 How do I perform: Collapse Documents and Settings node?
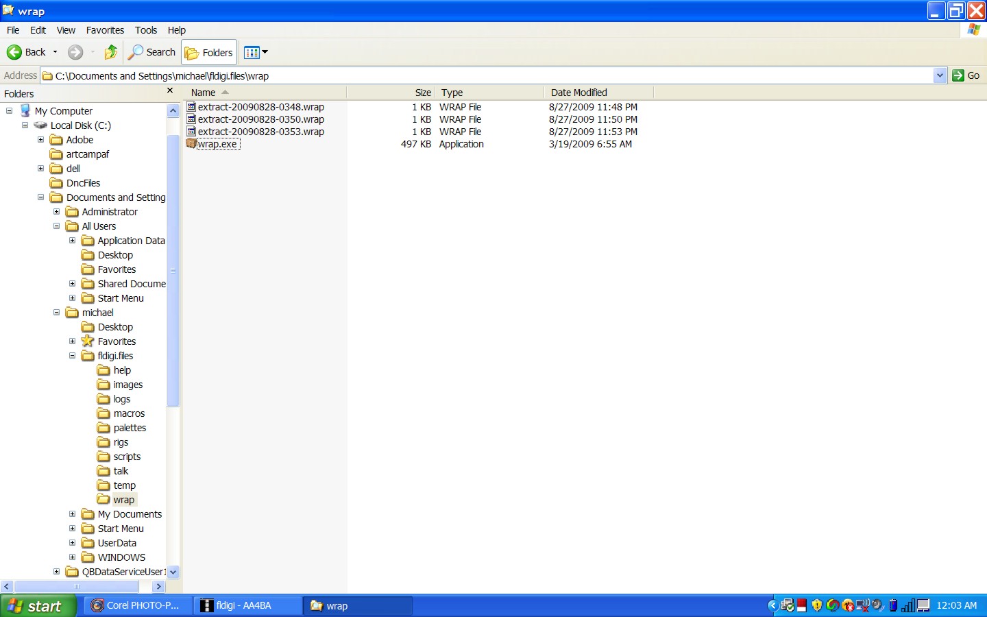point(41,197)
